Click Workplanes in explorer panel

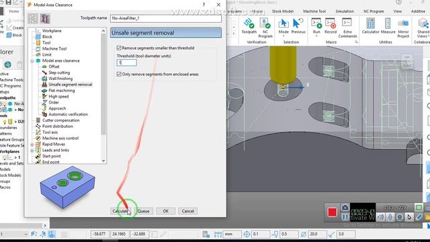[10, 151]
